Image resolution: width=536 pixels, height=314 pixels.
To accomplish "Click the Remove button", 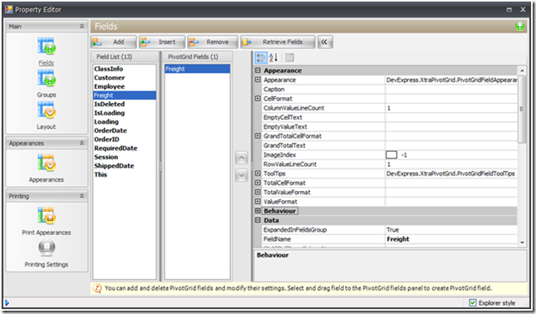I will coord(213,42).
